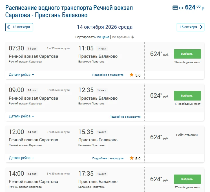Viewport: 210px width, 192px height.
Task: Go to the 13 October schedule
Action: [x=19, y=27]
